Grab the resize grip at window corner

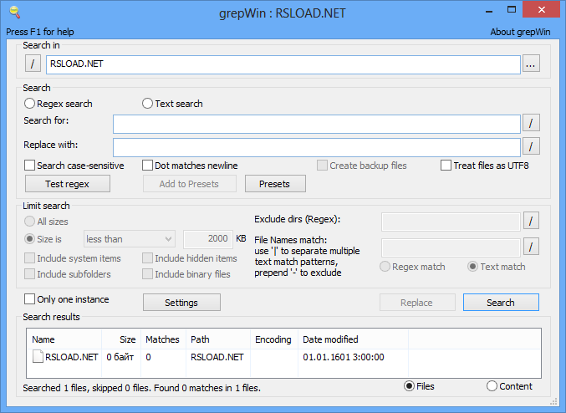(x=553, y=401)
